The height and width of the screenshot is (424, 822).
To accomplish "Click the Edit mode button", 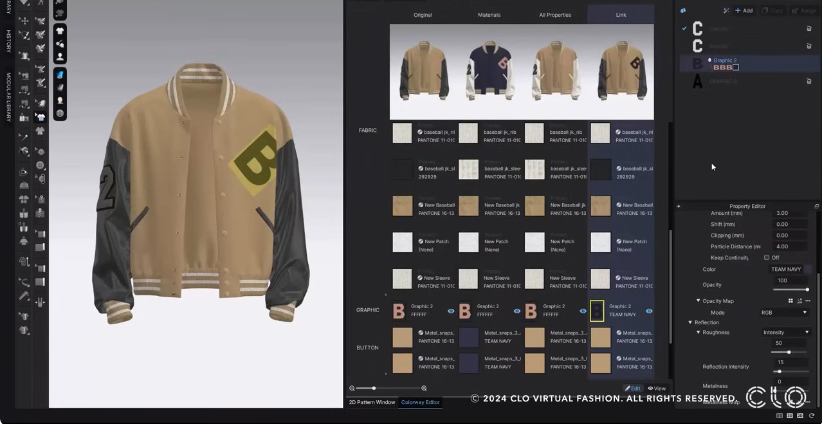I will click(633, 389).
